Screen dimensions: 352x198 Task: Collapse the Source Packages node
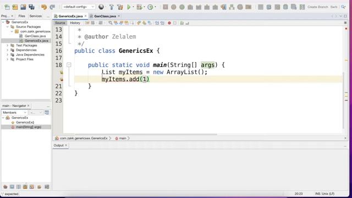click(7, 27)
